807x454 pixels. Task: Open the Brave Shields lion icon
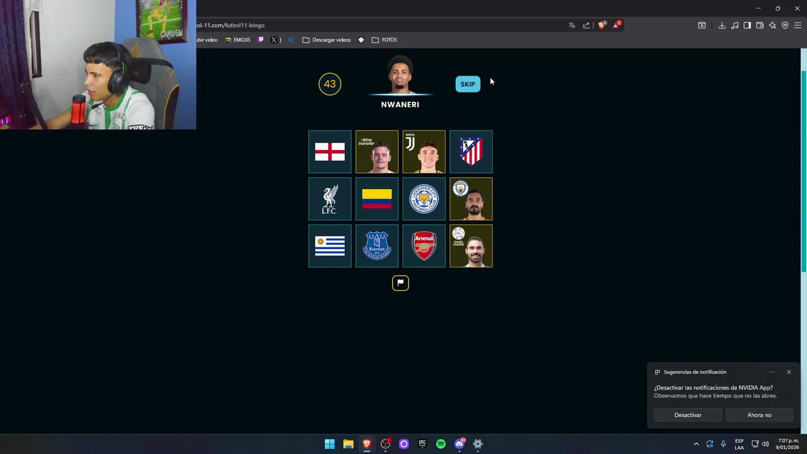click(601, 25)
